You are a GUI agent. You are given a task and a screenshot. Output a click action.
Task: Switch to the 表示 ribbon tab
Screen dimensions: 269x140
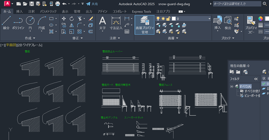point(65,12)
